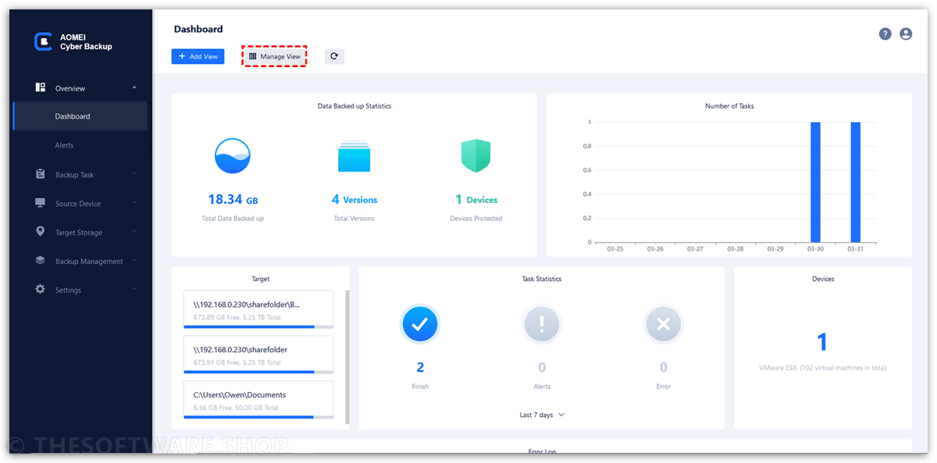The image size is (937, 463).
Task: Click the 2 Finish count
Action: point(420,367)
